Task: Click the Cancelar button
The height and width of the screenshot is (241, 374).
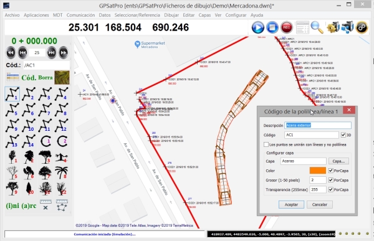Action: tap(320, 204)
